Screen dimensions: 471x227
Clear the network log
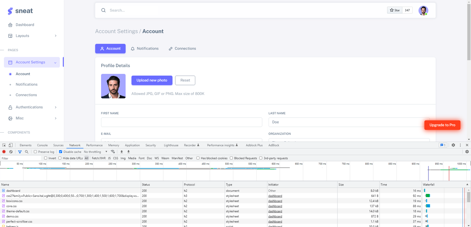[11, 152]
